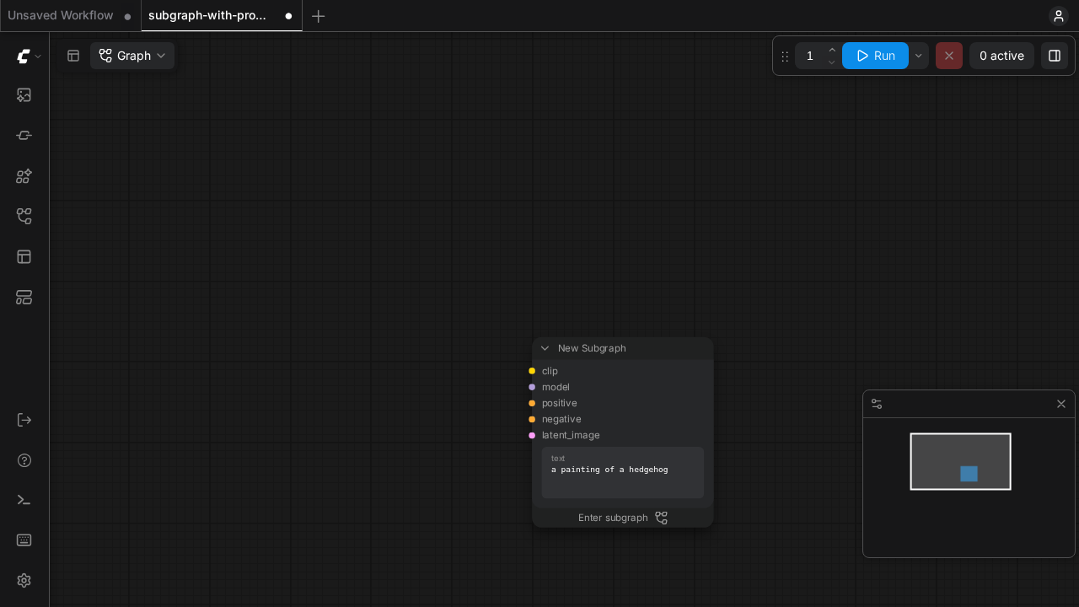Screen dimensions: 1079x607
Task: Open the ComfyUI logo menu
Action: [x=29, y=56]
